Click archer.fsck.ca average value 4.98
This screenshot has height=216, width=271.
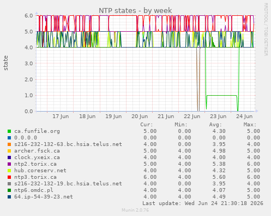coord(219,151)
